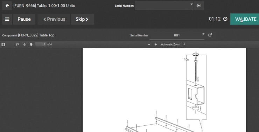259x132 pixels.
Task: Return to the Previous step
Action: click(54, 19)
